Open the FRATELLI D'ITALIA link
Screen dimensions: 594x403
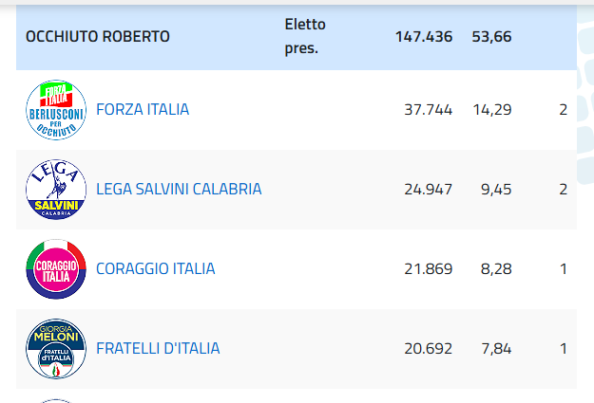tap(158, 348)
